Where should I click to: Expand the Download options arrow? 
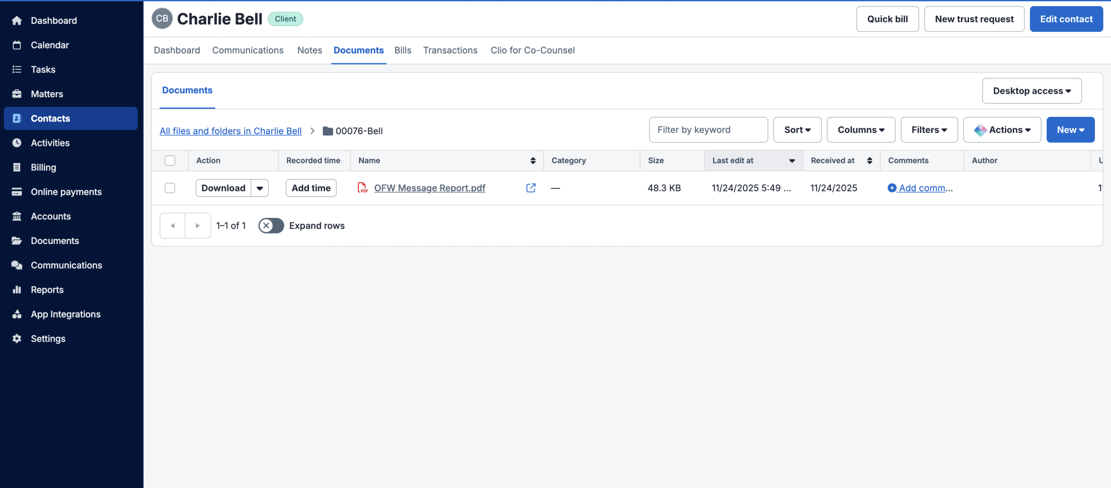point(260,188)
